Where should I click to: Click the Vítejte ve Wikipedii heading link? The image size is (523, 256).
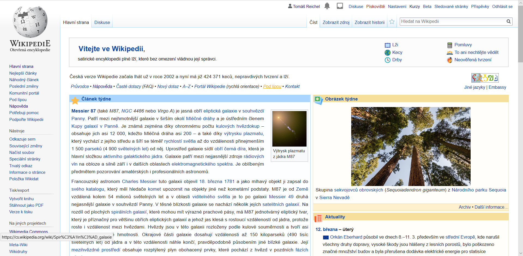coord(111,49)
